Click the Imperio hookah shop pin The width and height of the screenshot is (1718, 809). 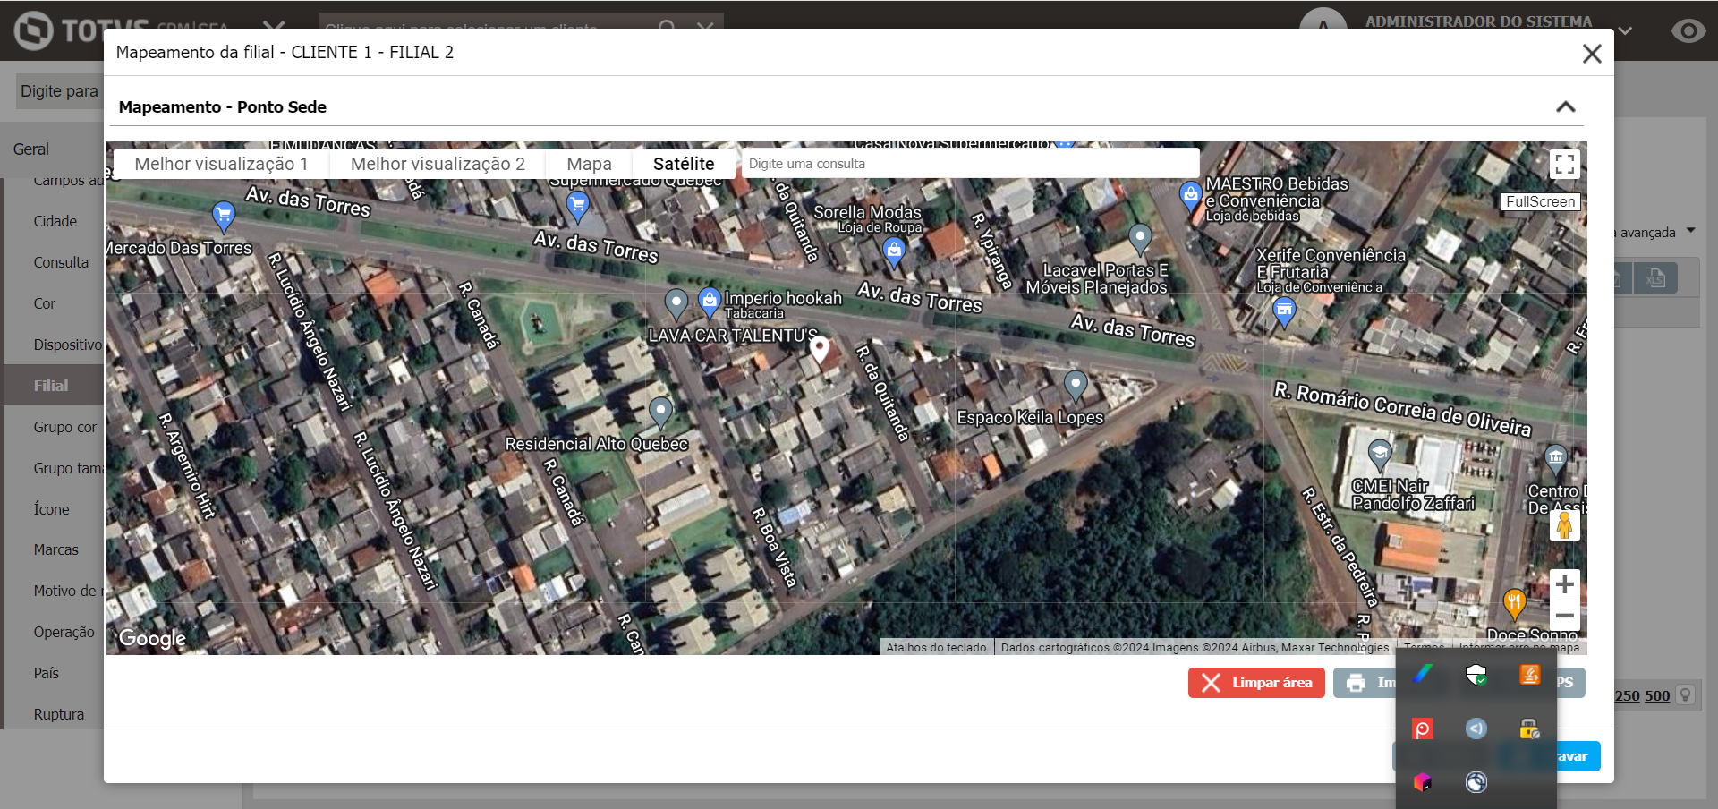pyautogui.click(x=710, y=302)
